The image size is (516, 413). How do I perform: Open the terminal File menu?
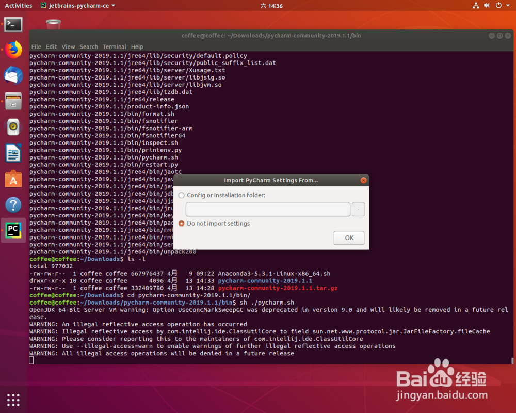tap(36, 47)
